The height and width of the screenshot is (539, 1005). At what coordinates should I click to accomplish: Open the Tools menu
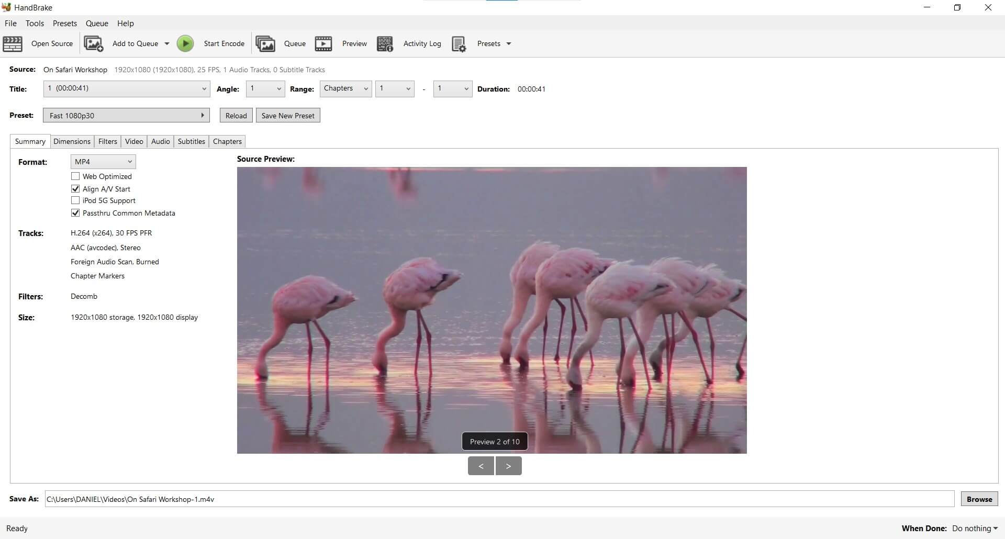pyautogui.click(x=35, y=23)
